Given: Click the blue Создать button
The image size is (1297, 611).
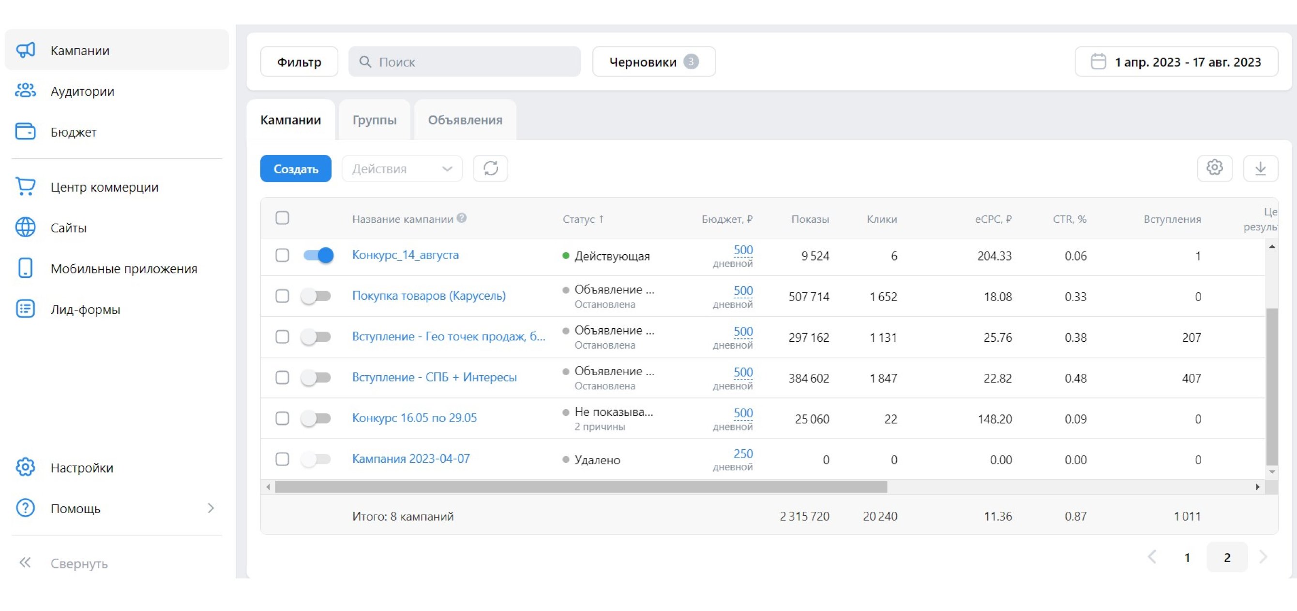Looking at the screenshot, I should coord(296,169).
